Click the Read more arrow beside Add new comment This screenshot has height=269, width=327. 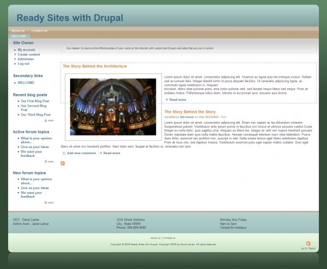point(101,153)
